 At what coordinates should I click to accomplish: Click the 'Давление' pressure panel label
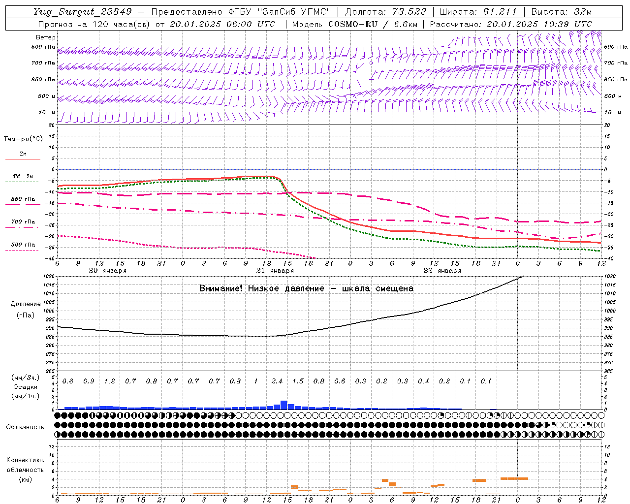(26, 304)
